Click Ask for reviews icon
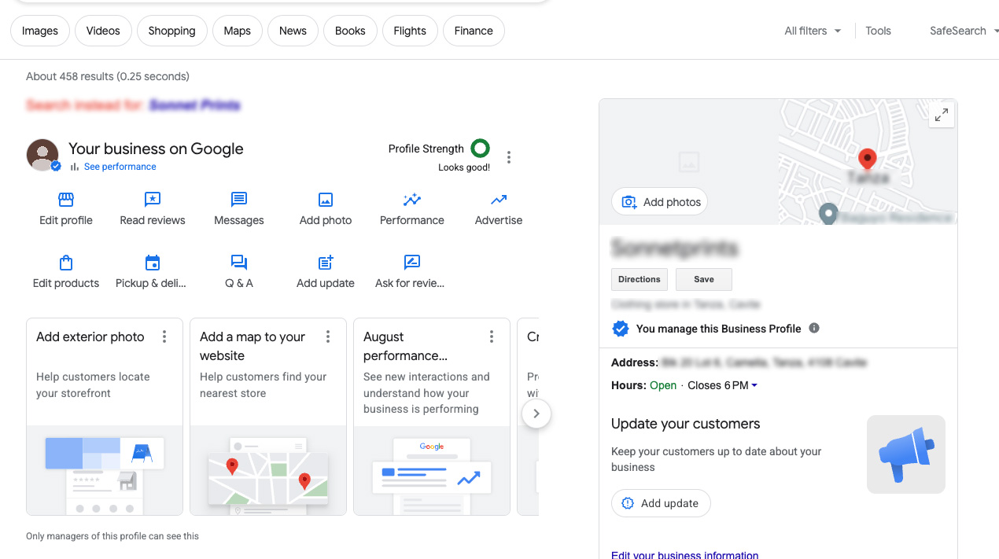This screenshot has width=999, height=559. tap(411, 263)
